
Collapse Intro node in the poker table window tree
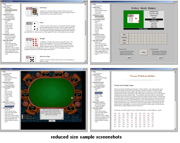(x=2, y=72)
